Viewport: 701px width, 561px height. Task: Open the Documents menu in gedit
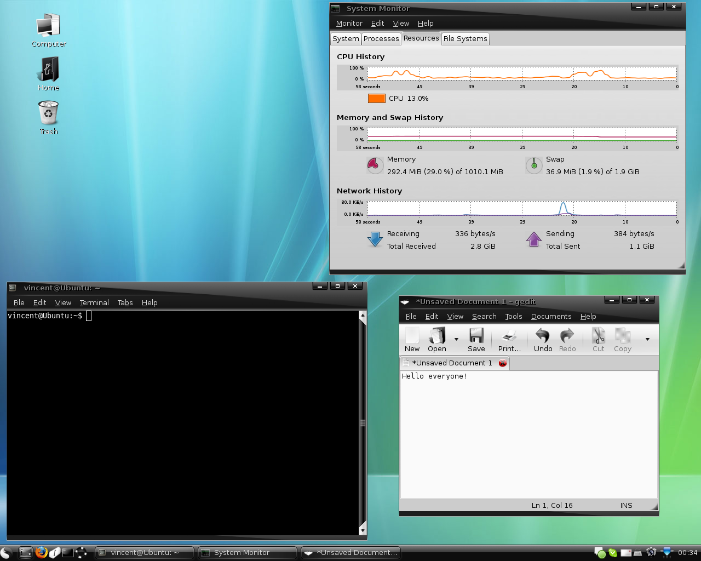(551, 316)
